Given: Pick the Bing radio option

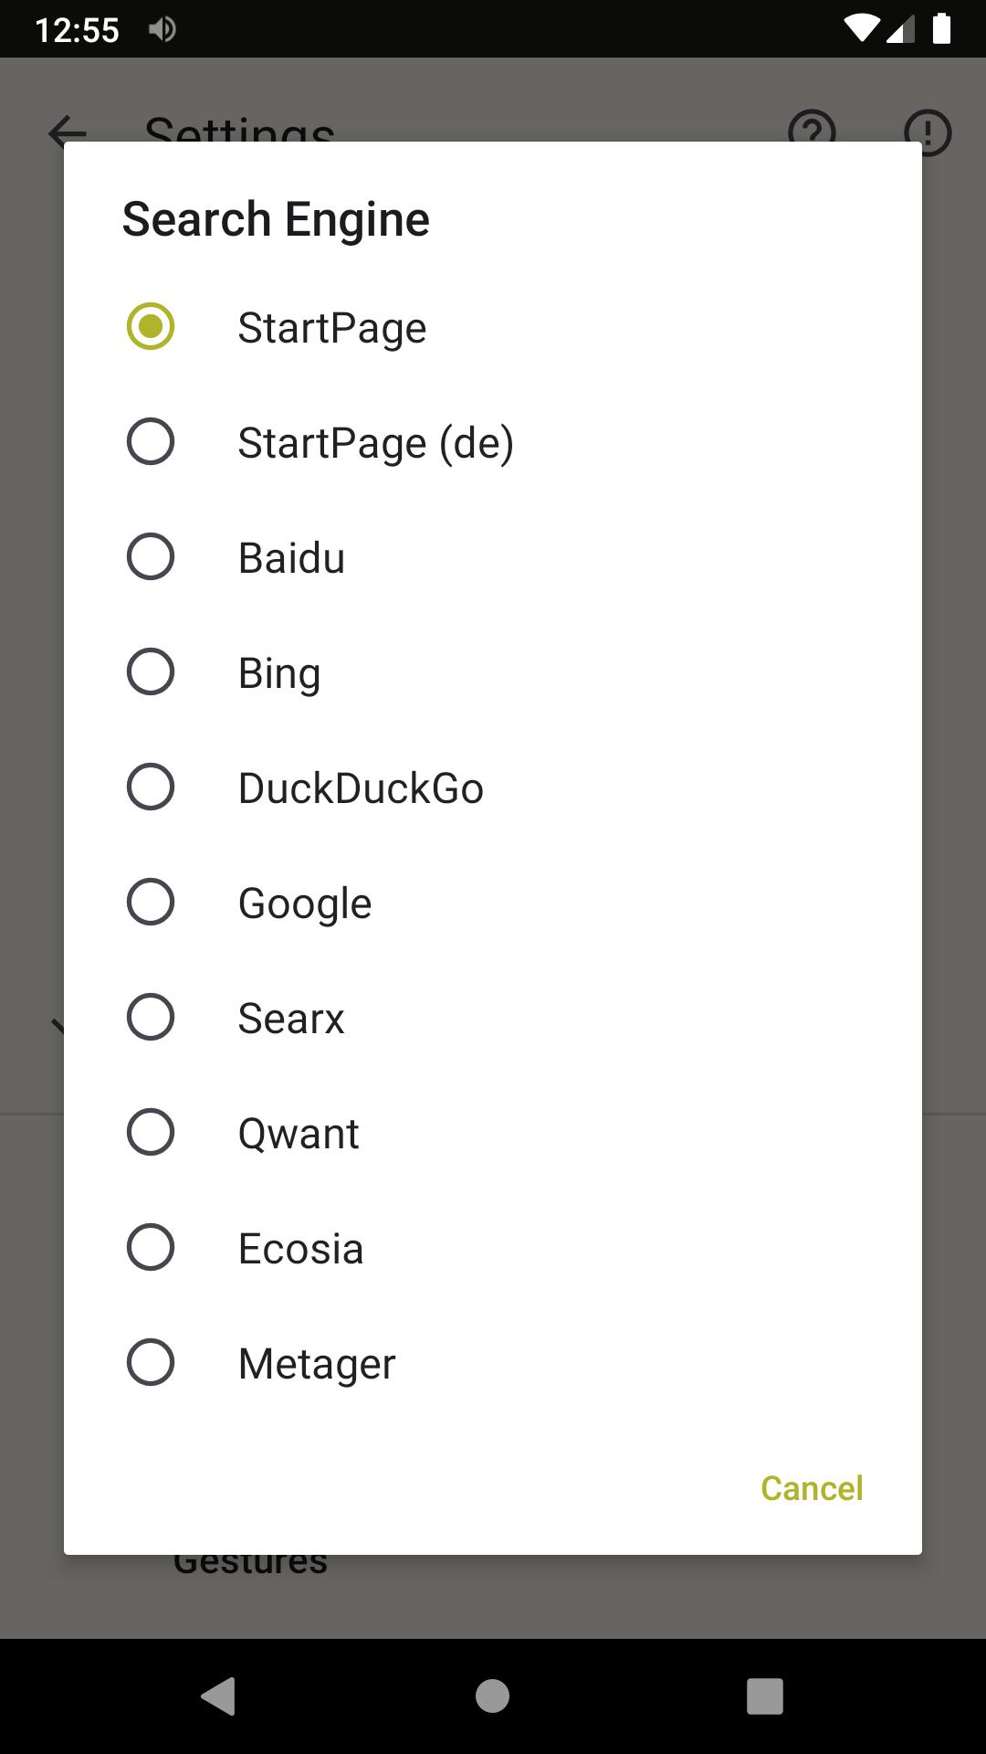Looking at the screenshot, I should point(151,672).
